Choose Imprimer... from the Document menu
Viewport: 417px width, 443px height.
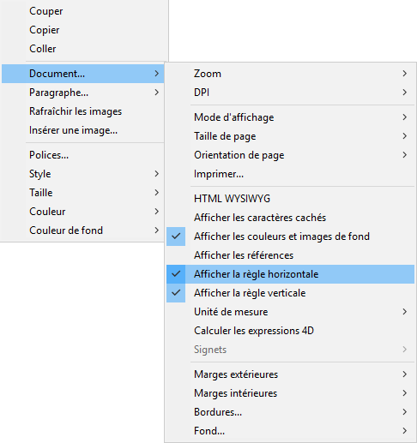tap(290, 174)
